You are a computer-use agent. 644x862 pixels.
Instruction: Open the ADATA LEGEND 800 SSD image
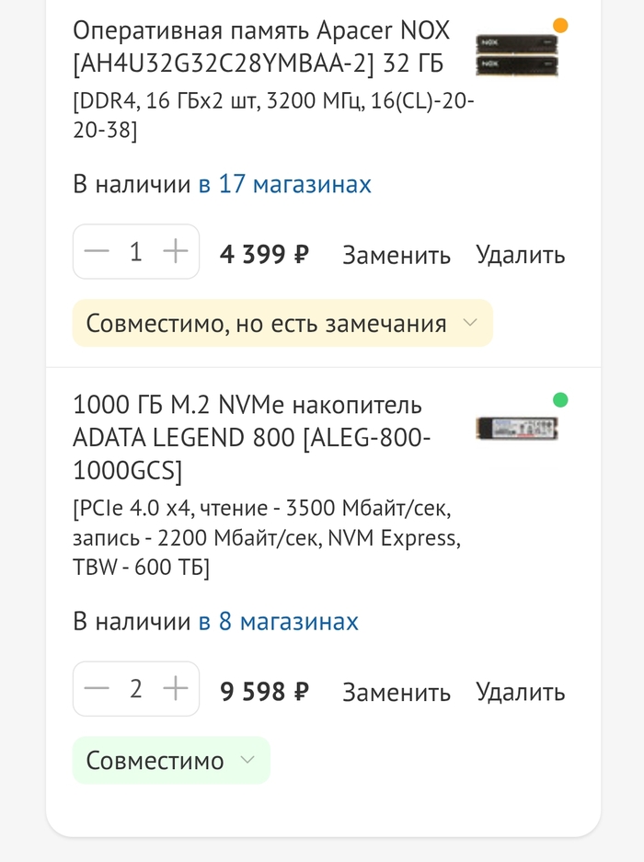click(x=516, y=428)
